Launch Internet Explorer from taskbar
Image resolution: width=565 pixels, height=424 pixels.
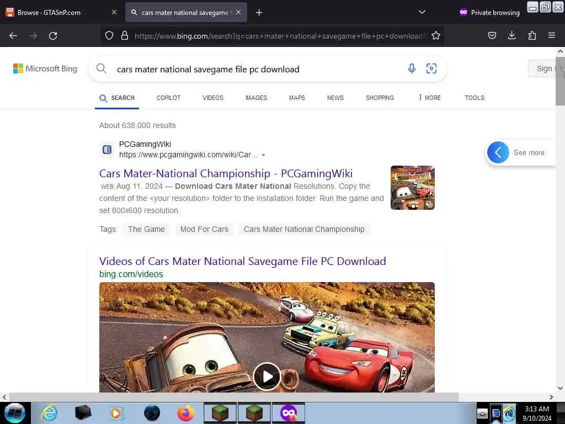pyautogui.click(x=49, y=413)
